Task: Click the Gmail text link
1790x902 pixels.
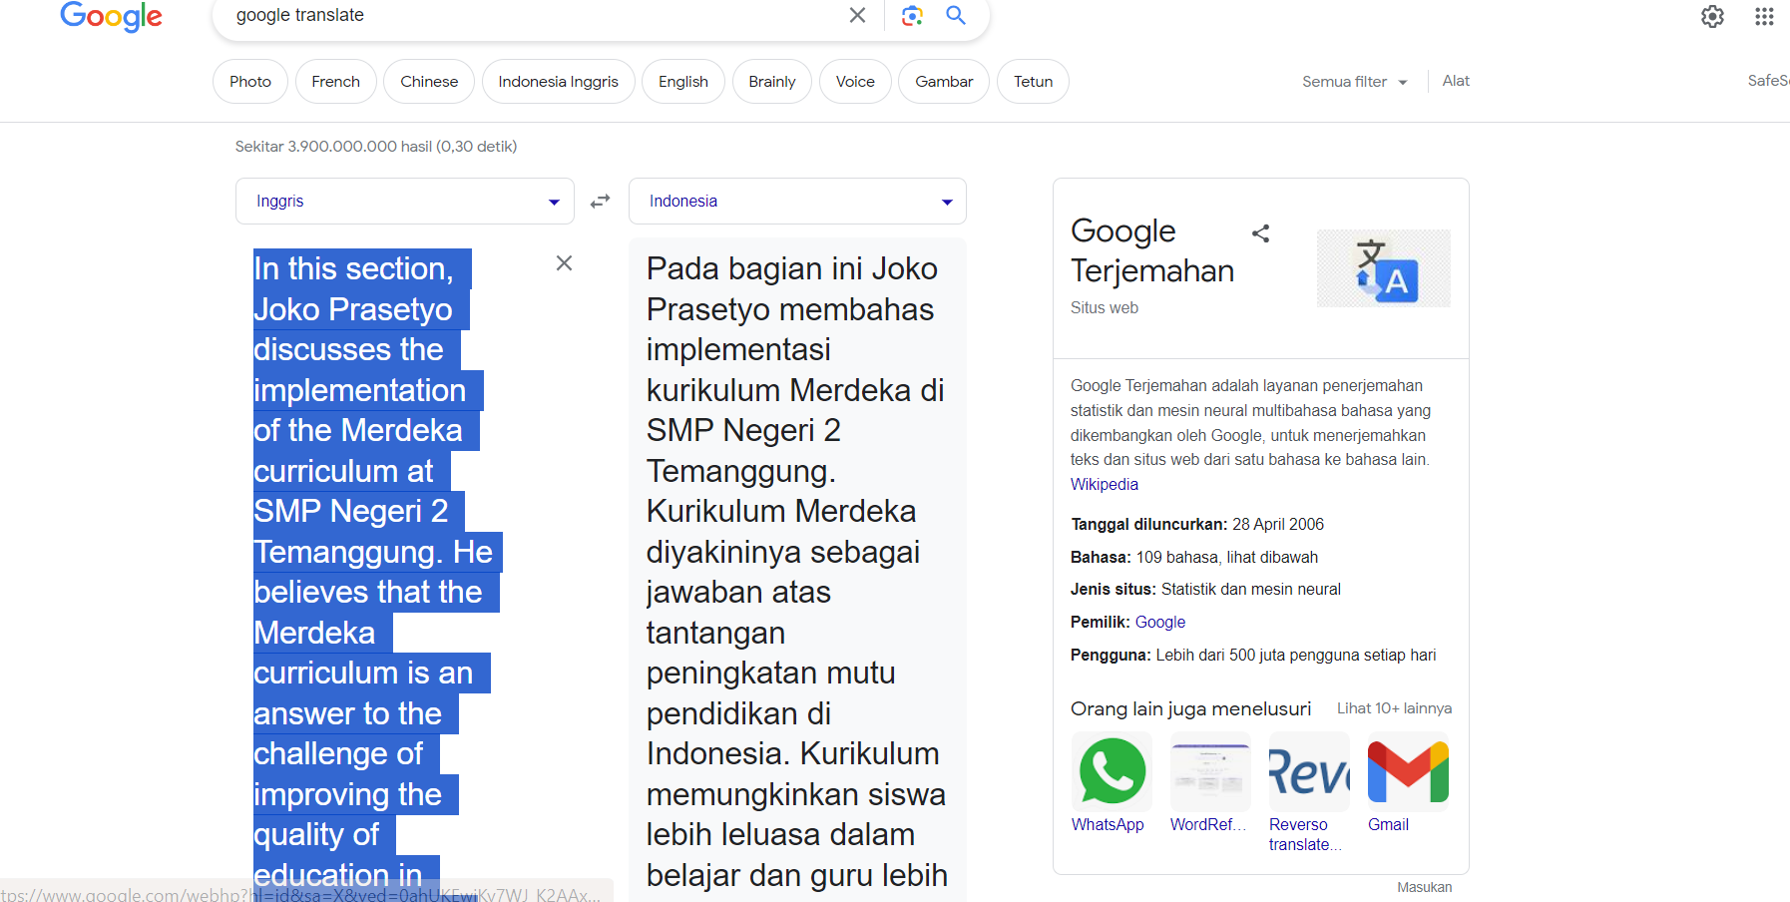Action: (x=1388, y=824)
